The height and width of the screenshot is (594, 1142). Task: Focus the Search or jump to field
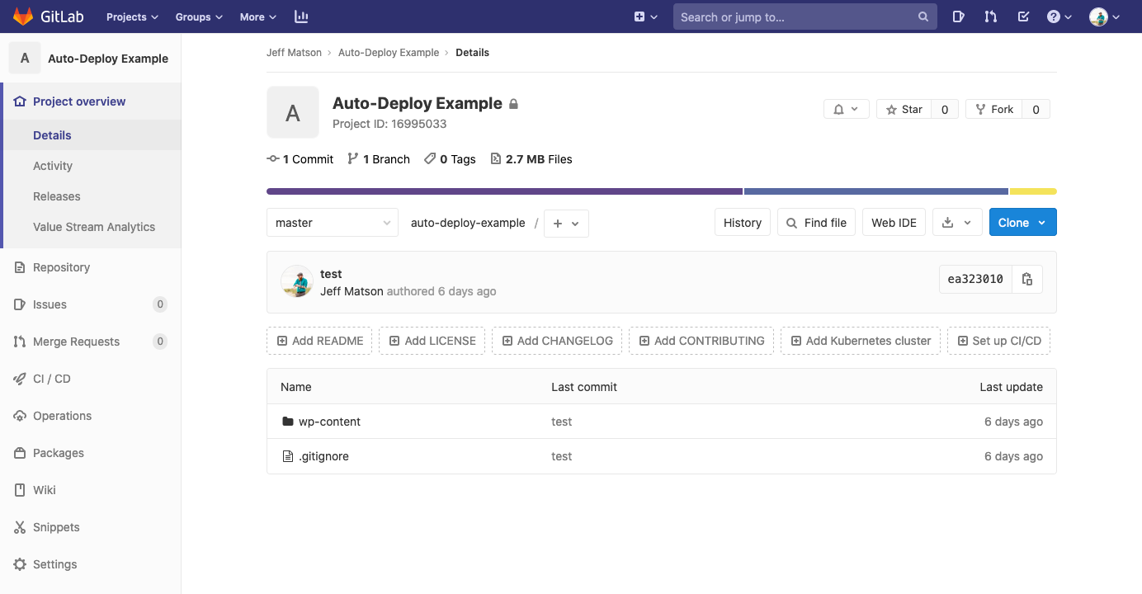tap(792, 16)
